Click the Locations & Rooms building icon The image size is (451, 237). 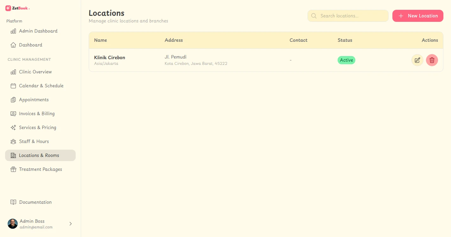click(x=13, y=155)
